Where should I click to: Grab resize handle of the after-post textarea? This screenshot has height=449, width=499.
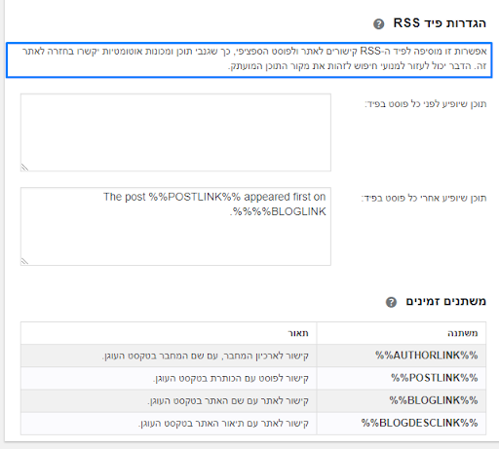24,261
